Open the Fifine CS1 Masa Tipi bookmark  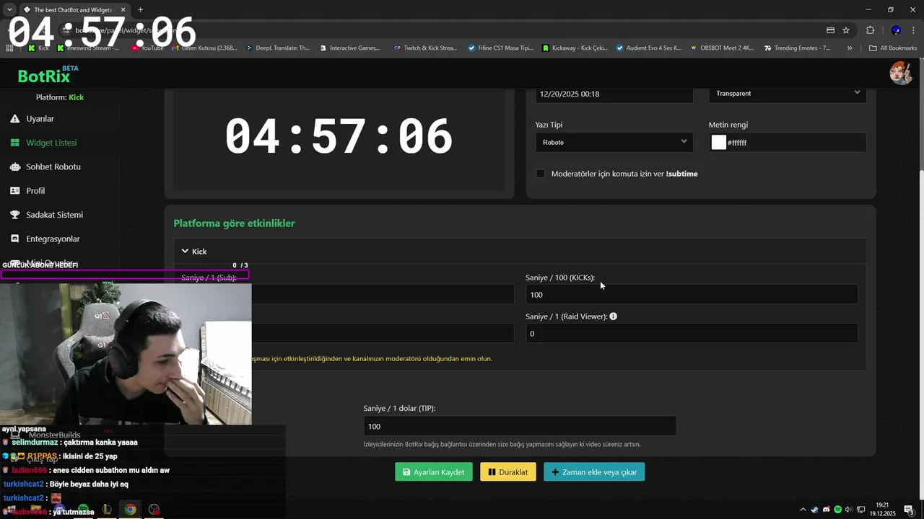[500, 48]
